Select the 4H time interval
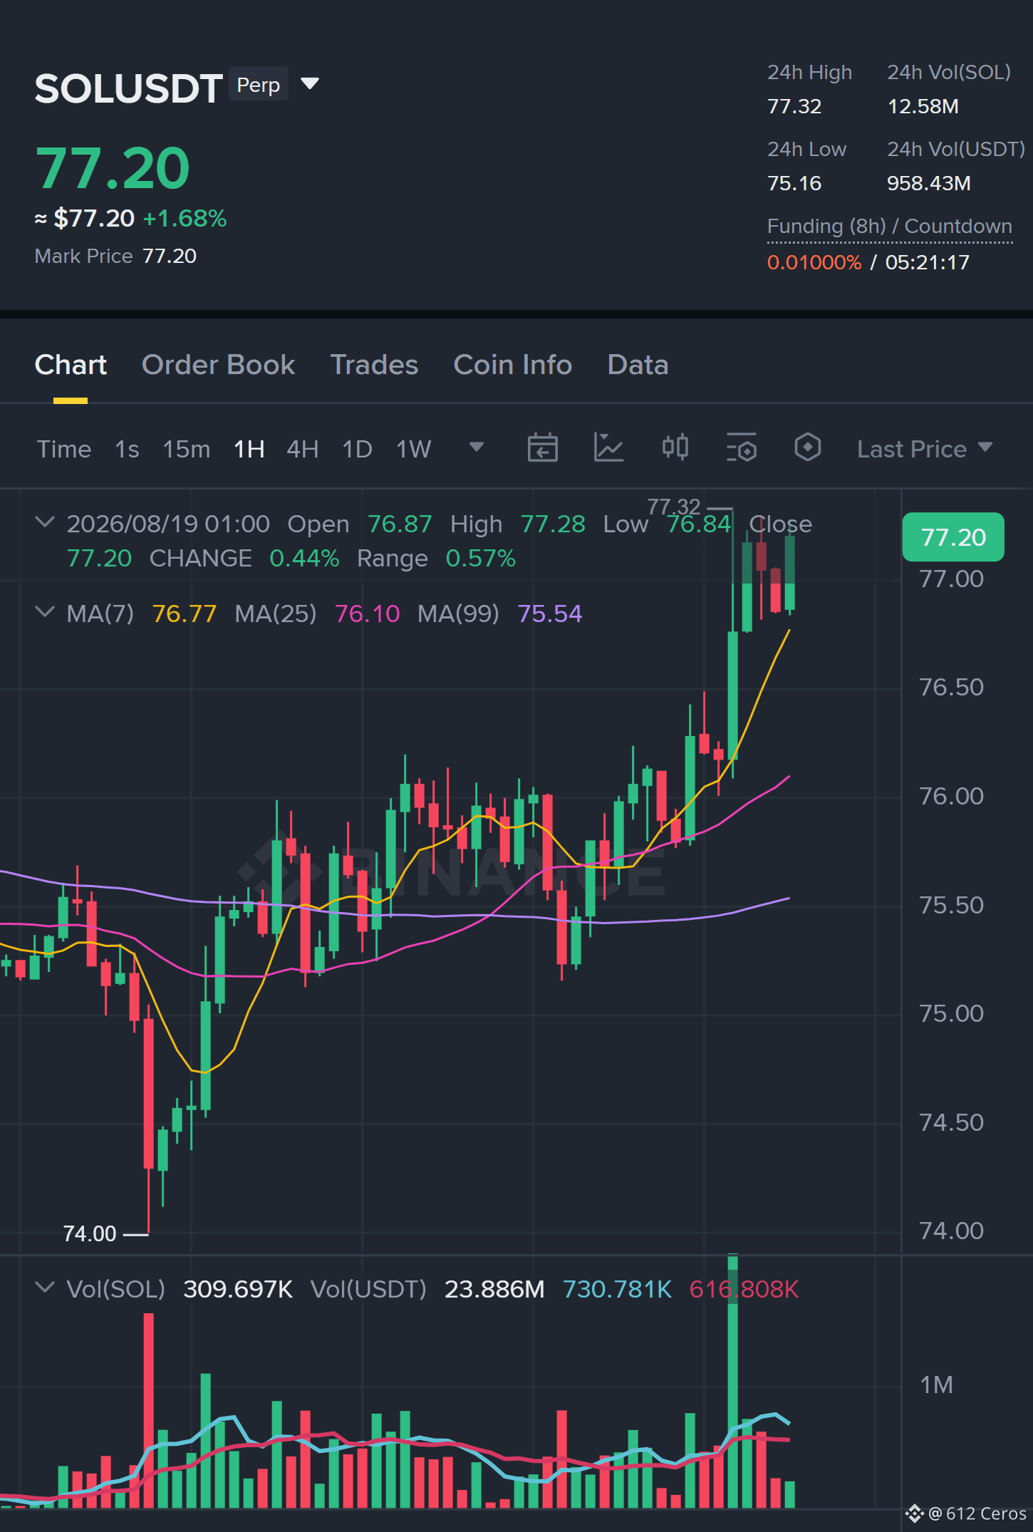 [x=302, y=449]
